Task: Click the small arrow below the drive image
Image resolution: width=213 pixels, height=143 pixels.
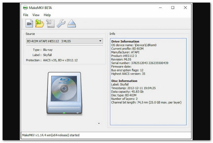Action: (99, 123)
